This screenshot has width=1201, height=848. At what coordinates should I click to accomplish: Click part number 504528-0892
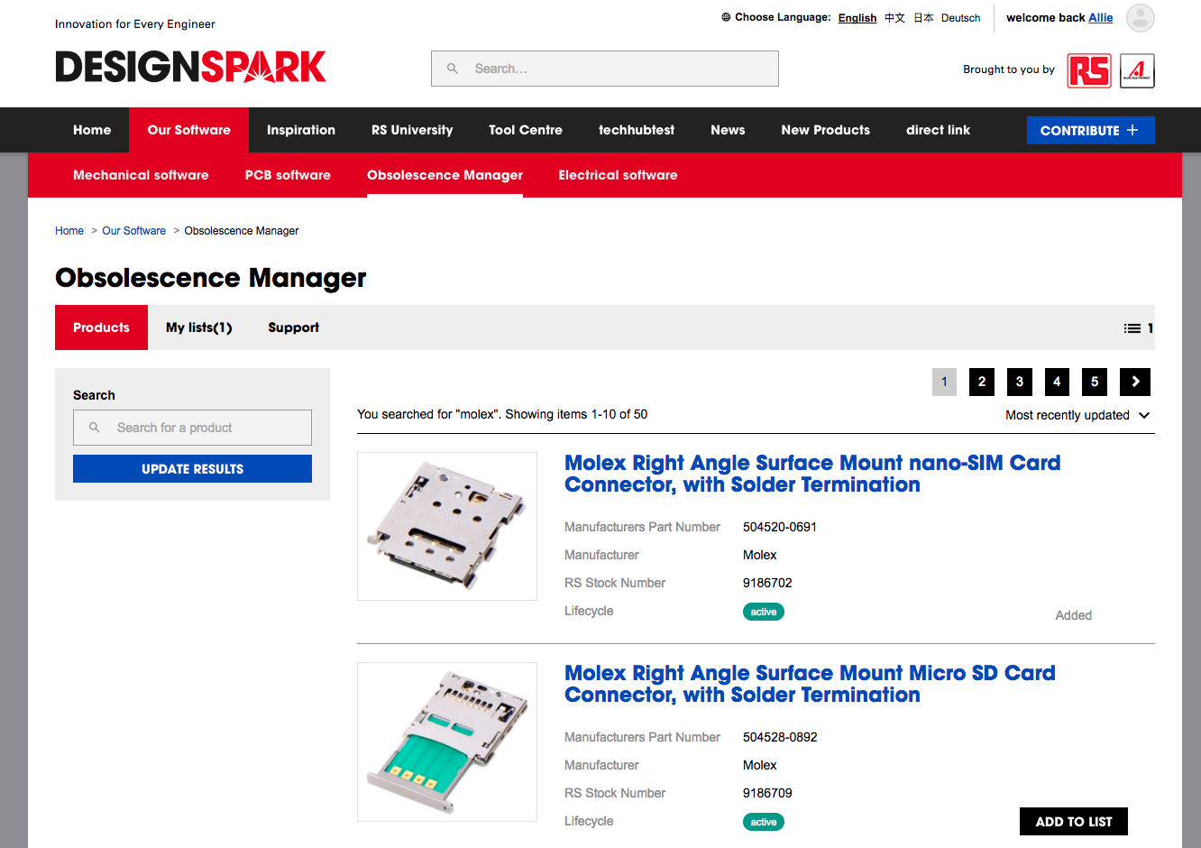pos(780,737)
